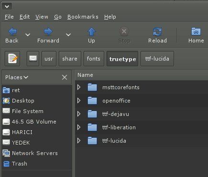Select the msttcorefonts folder name
Viewport: 208px width, 177px height.
click(x=121, y=87)
